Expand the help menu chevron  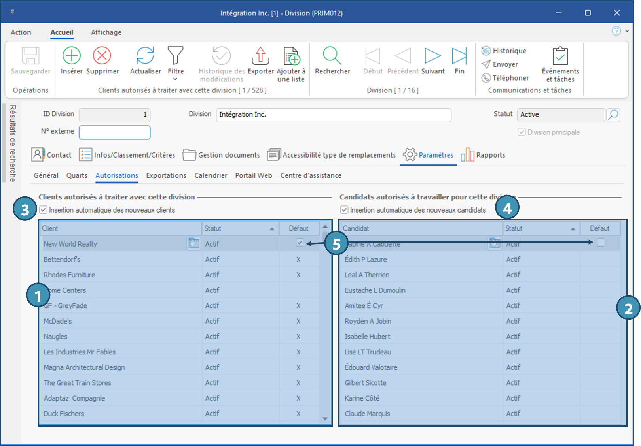(x=627, y=31)
